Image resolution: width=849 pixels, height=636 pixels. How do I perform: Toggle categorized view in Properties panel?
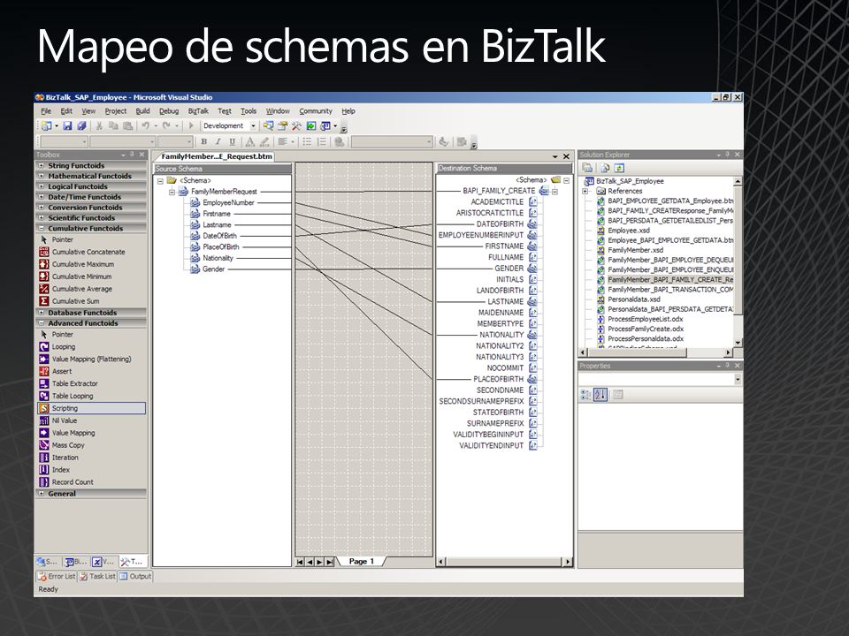[585, 395]
